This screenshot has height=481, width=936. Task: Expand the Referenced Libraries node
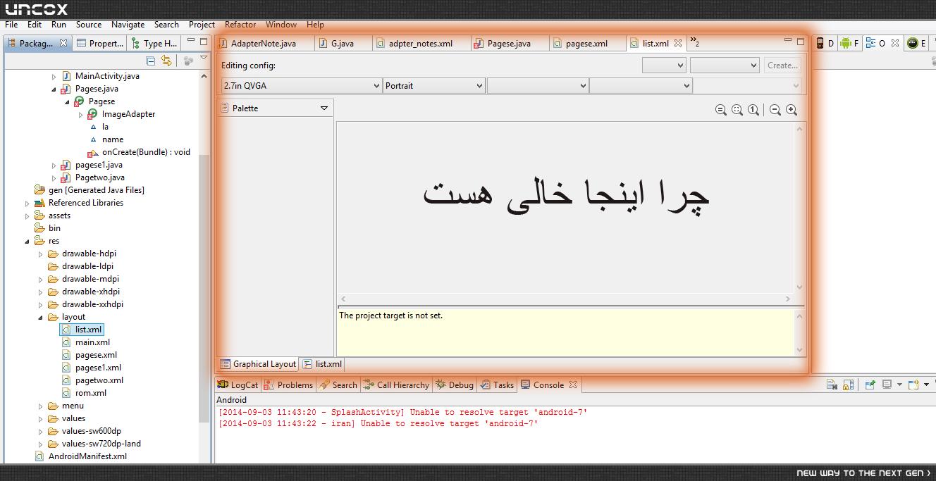(27, 203)
